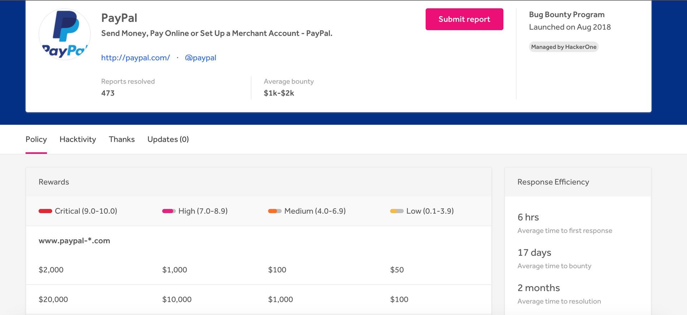Click the Response Efficiency panel header
Viewport: 687px width, 315px height.
[553, 182]
